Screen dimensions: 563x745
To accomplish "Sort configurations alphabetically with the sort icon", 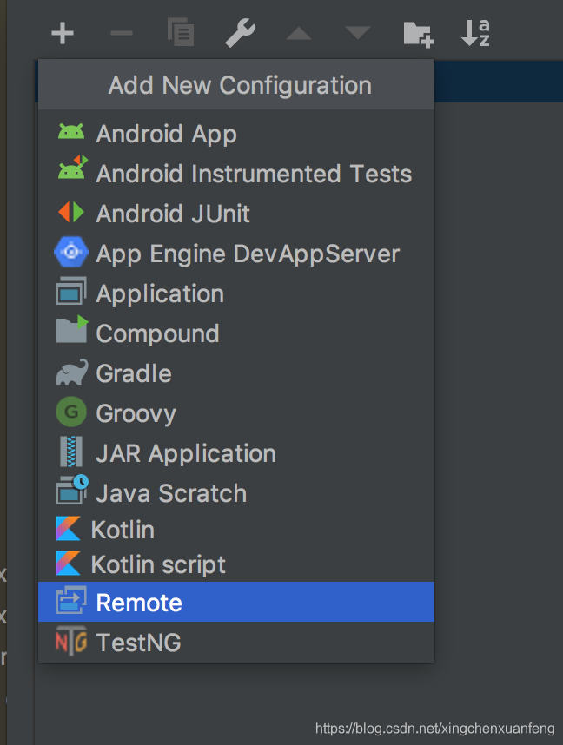I will tap(475, 33).
